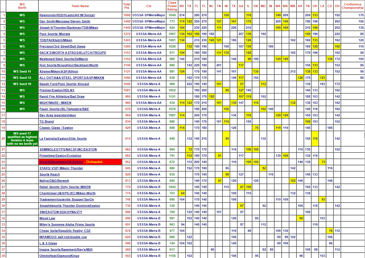Open Baugh Ford/Pure Sports/ Kincaid link

(64, 84)
